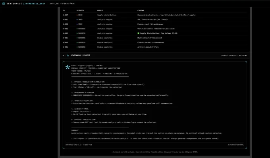Click the SENTINACLE CORE version footer text

79,145
